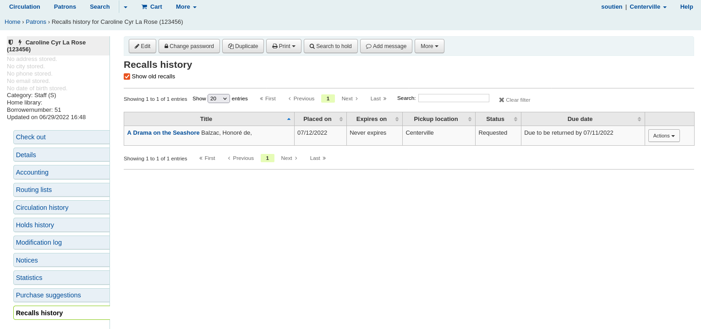Open the Show entries count dropdown
The height and width of the screenshot is (329, 701).
pyautogui.click(x=219, y=99)
